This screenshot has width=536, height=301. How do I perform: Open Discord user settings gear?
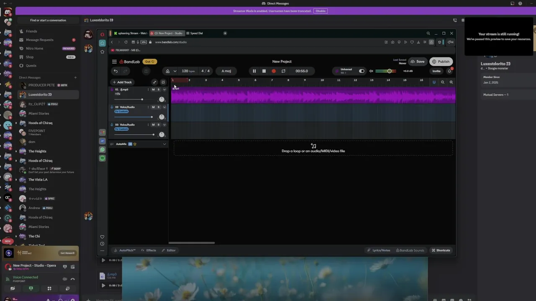pos(72,300)
